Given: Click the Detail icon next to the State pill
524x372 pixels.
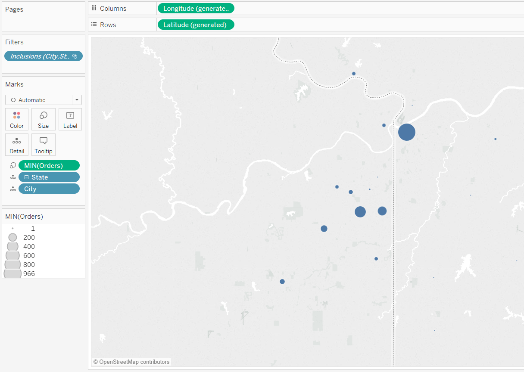Looking at the screenshot, I should (12, 177).
